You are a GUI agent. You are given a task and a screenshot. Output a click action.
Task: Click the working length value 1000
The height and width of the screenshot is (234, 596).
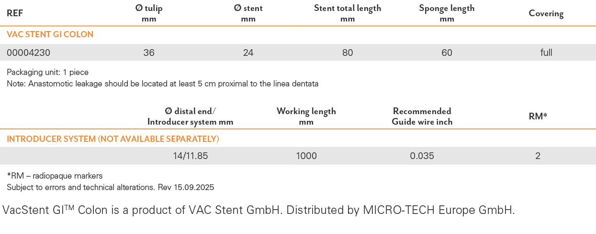tap(306, 156)
